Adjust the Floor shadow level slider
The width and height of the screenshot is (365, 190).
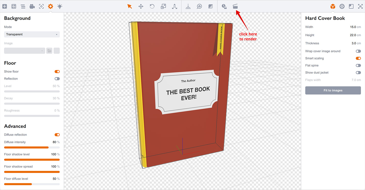32,160
